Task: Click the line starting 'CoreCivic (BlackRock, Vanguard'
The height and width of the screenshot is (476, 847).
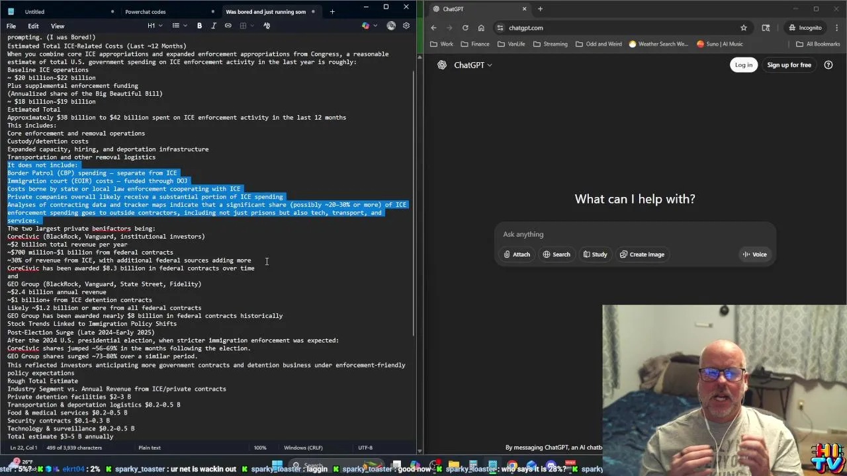Action: [x=106, y=237]
